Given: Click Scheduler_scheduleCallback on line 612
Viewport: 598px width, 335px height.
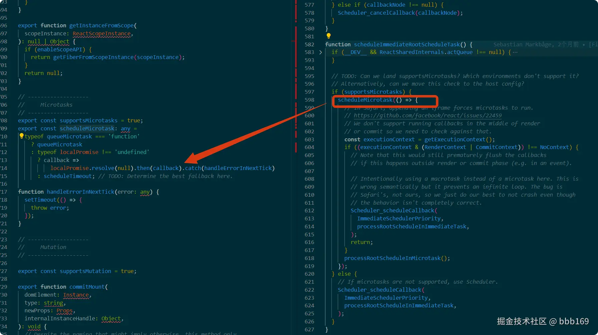Looking at the screenshot, I should pos(392,211).
